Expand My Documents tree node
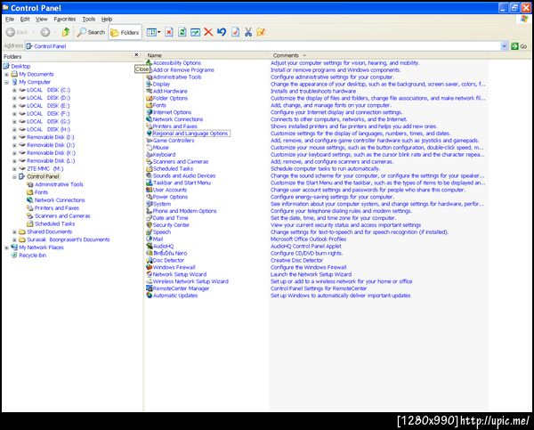The width and height of the screenshot is (534, 430). [x=6, y=74]
